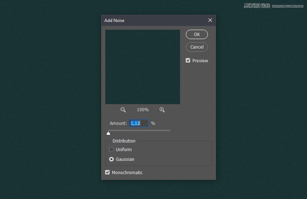Click the Distribution group heading
Viewport: 307px width, 199px height.
coord(124,141)
